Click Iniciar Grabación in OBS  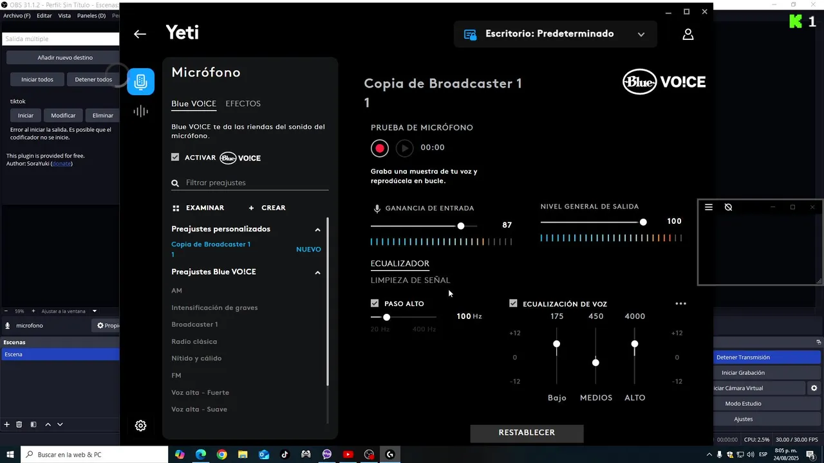[767, 373]
